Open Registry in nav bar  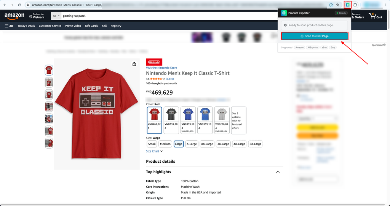[116, 26]
